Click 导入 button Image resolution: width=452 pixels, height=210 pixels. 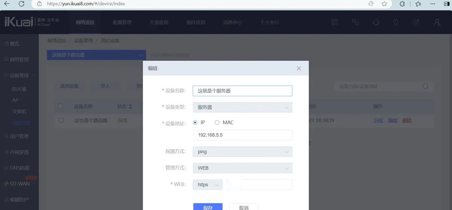[105, 86]
